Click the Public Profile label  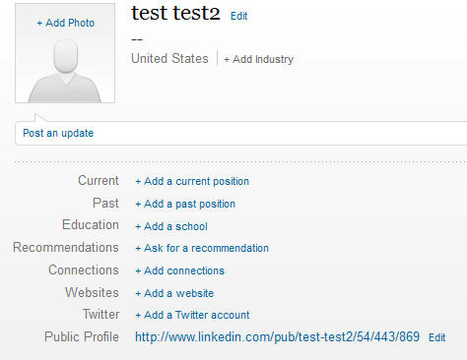point(82,337)
